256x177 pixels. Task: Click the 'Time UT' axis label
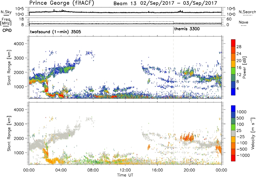click(x=125, y=175)
